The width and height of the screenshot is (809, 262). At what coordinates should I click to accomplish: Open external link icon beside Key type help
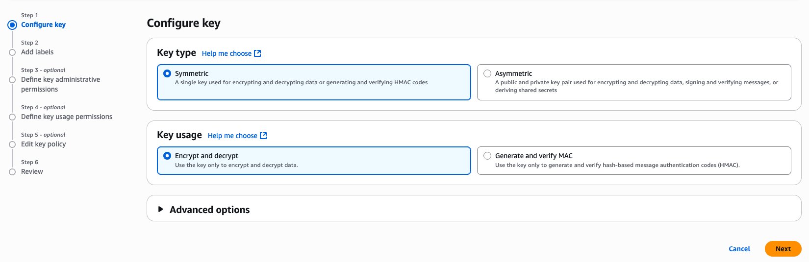click(x=257, y=53)
